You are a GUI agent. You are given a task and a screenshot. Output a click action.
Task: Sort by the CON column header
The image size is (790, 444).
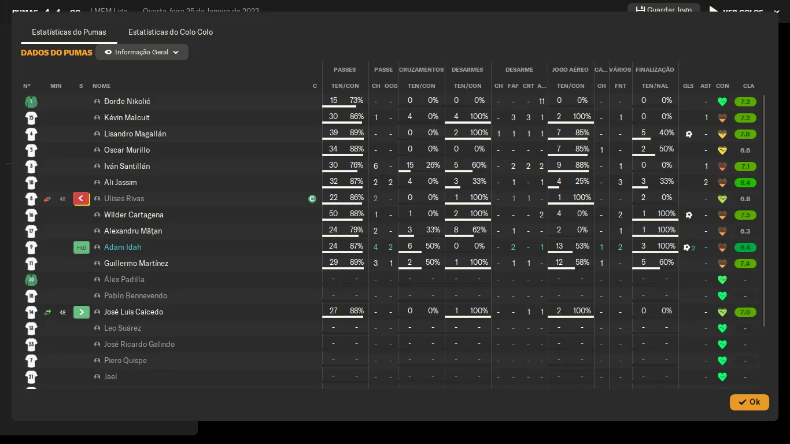pos(722,86)
